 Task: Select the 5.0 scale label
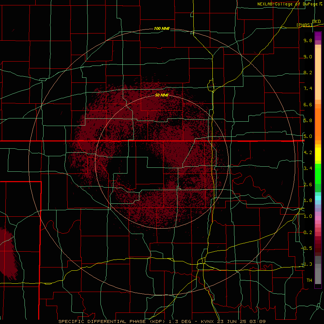tap(308, 136)
